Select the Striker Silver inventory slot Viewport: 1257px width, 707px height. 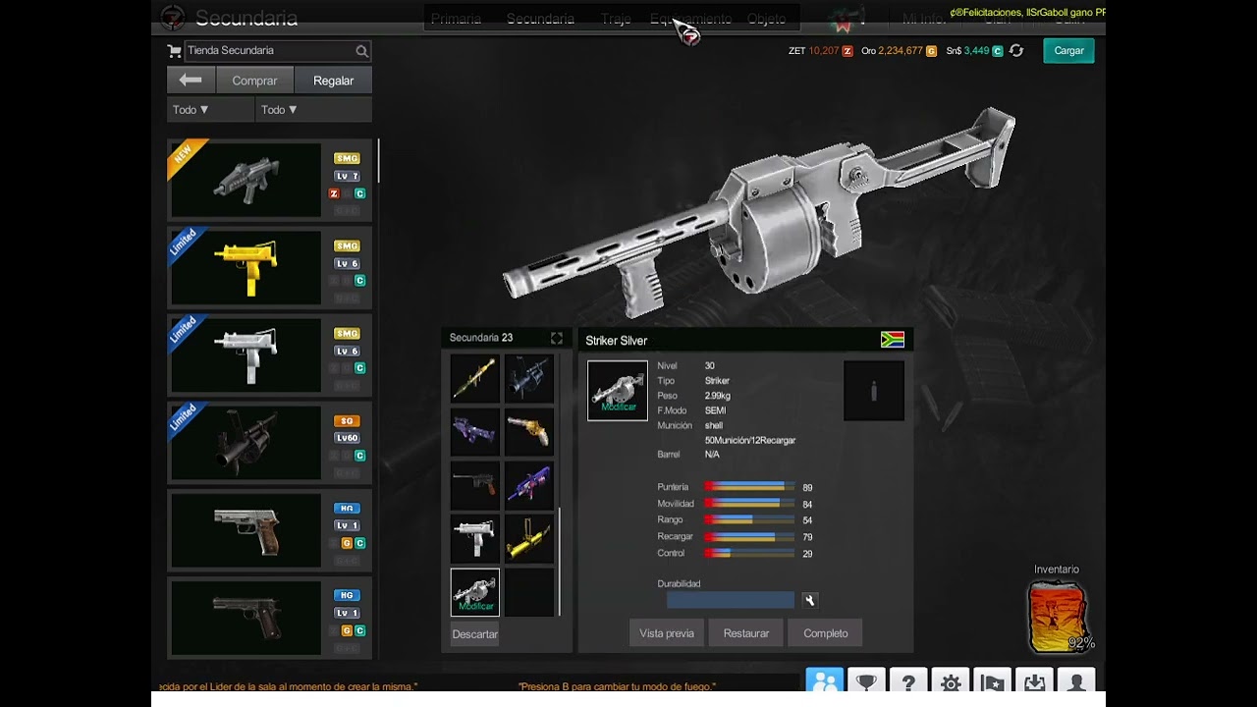pyautogui.click(x=475, y=592)
